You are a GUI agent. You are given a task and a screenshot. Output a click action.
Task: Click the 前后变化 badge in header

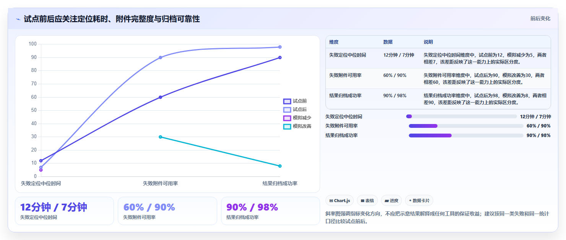coord(540,18)
